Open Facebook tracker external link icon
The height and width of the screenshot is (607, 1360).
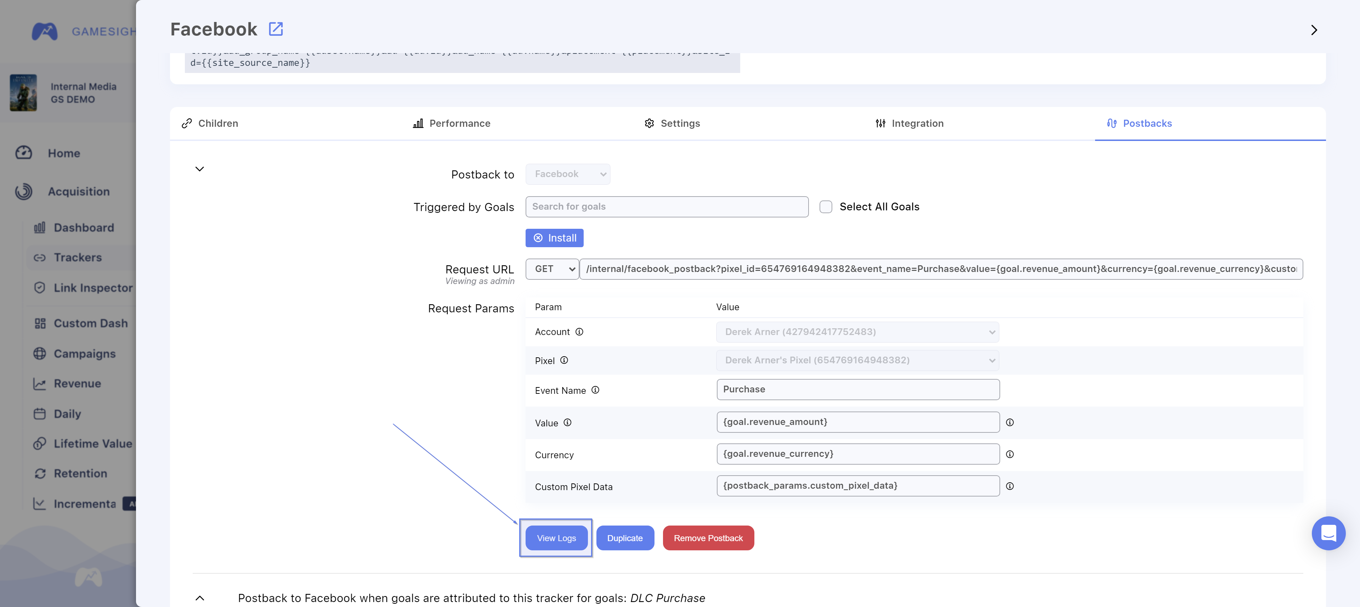[276, 29]
